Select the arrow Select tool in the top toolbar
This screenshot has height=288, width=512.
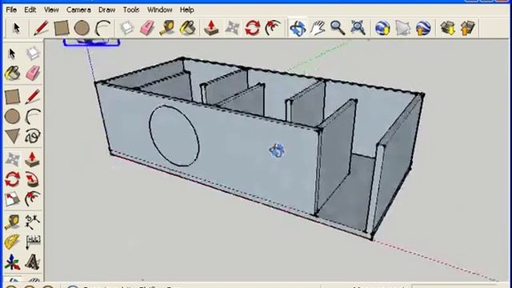[16, 28]
